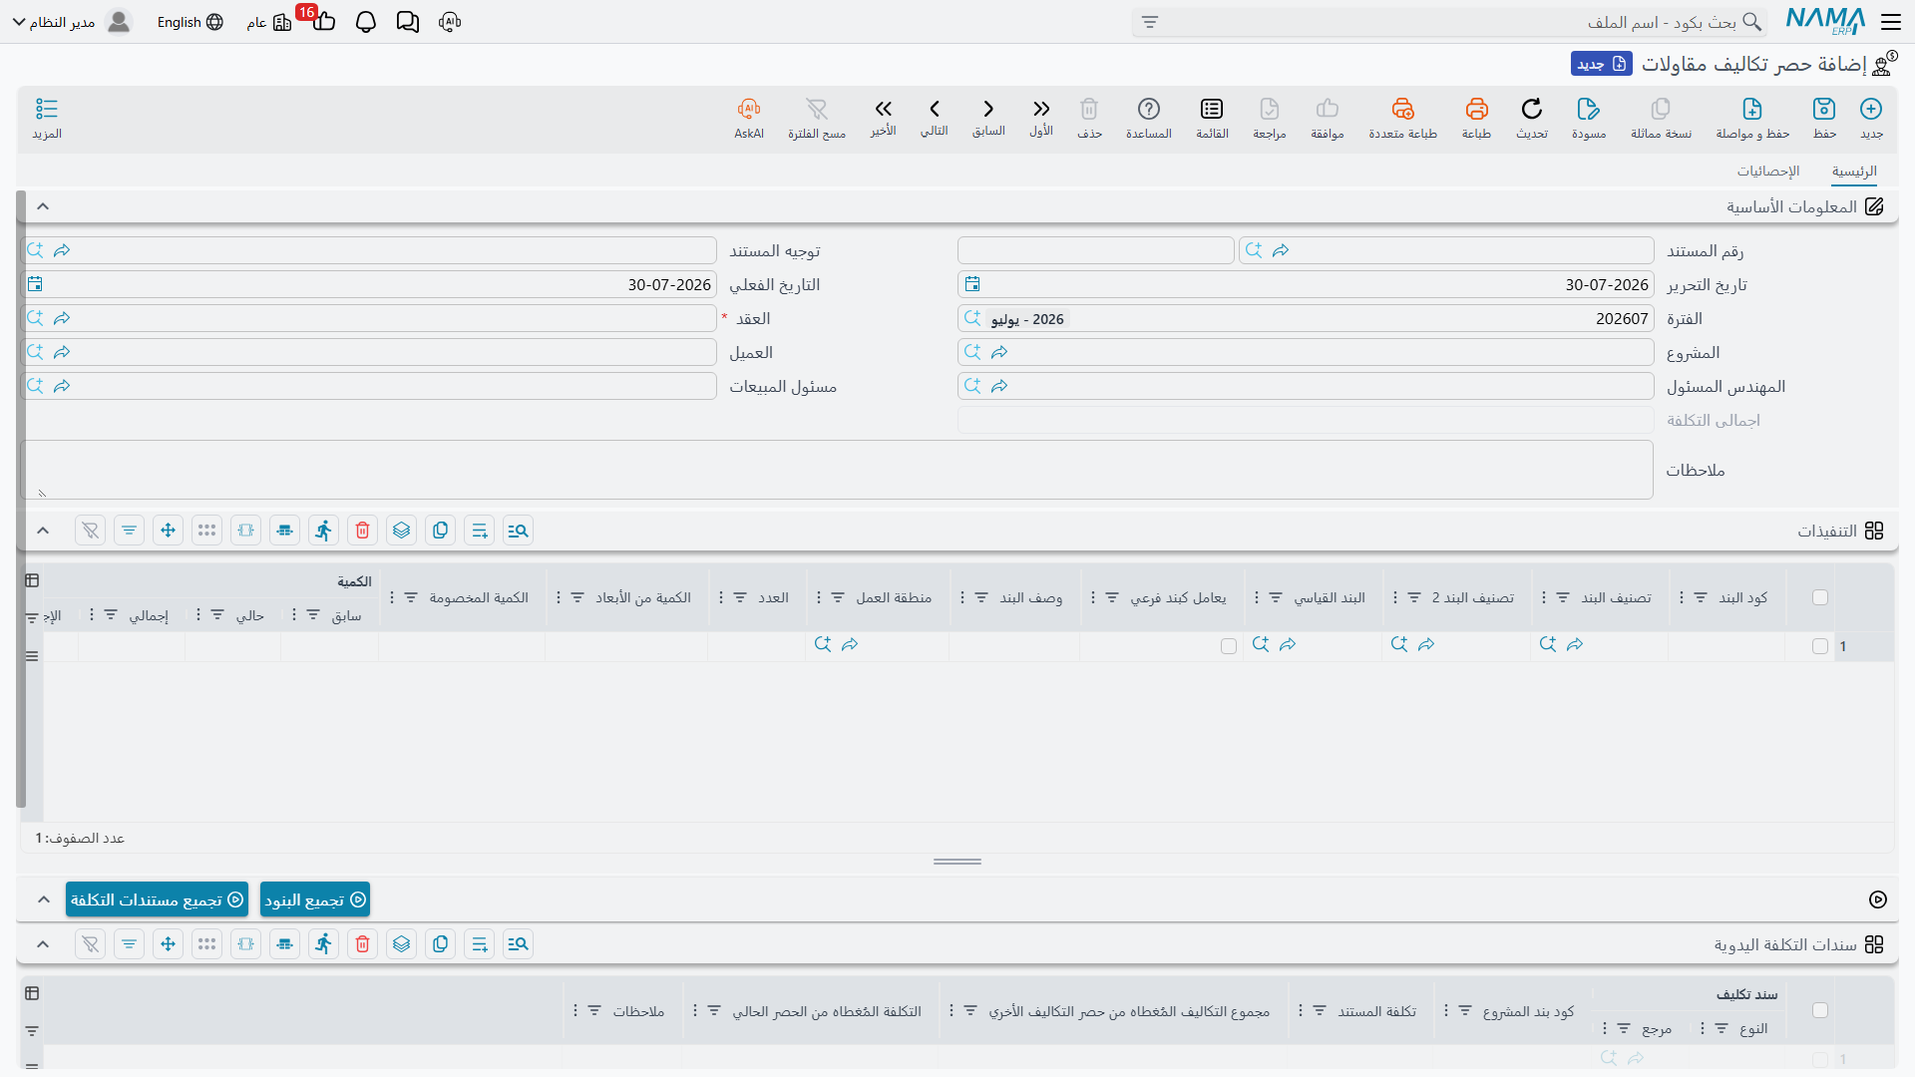Screen dimensions: 1915x1077
Task: Go to الأخير (Last) record
Action: pyautogui.click(x=883, y=116)
